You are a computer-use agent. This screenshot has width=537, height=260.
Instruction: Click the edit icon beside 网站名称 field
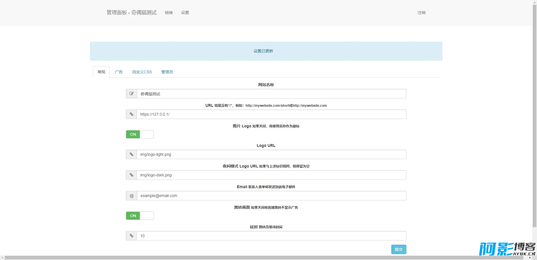click(x=131, y=94)
